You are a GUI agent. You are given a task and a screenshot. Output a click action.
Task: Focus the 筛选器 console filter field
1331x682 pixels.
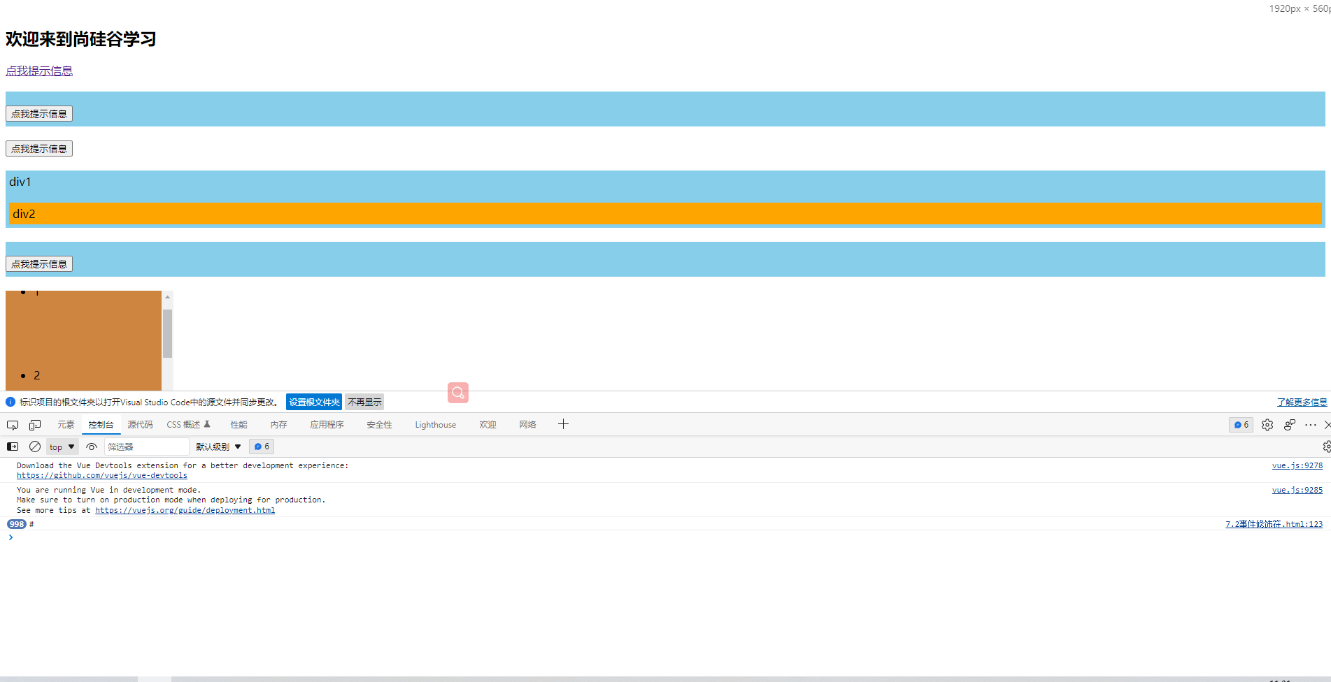tap(147, 447)
